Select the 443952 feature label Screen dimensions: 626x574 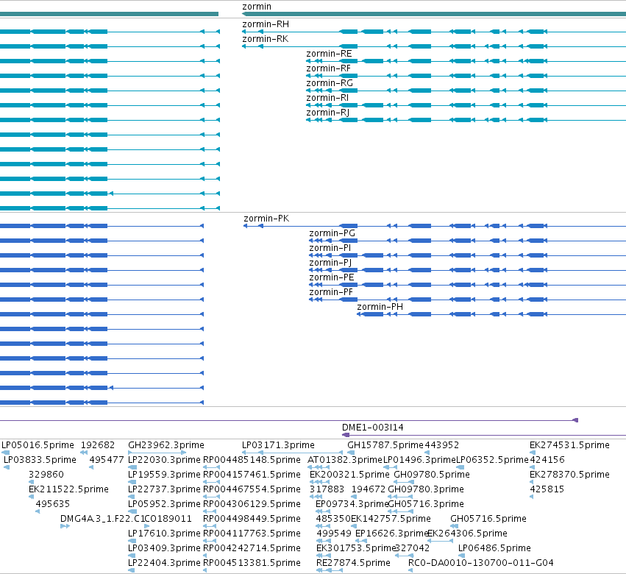tap(442, 445)
